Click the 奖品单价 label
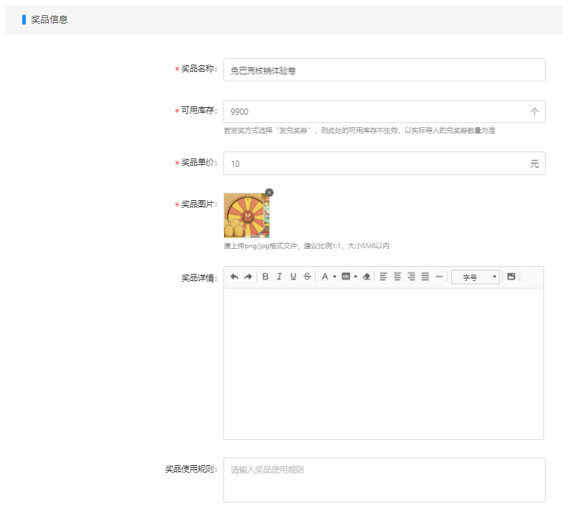 click(198, 163)
